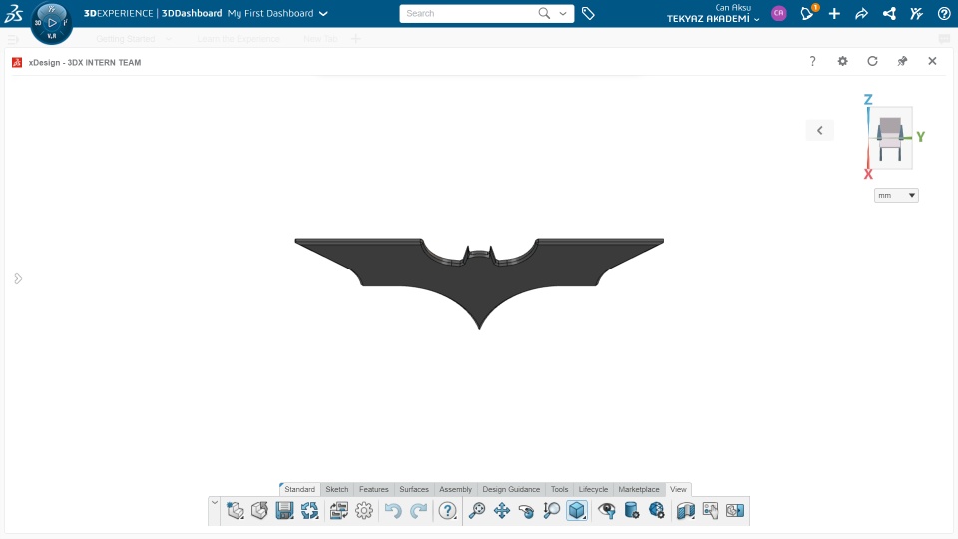
Task: Click the search magnifier icon
Action: 544,13
